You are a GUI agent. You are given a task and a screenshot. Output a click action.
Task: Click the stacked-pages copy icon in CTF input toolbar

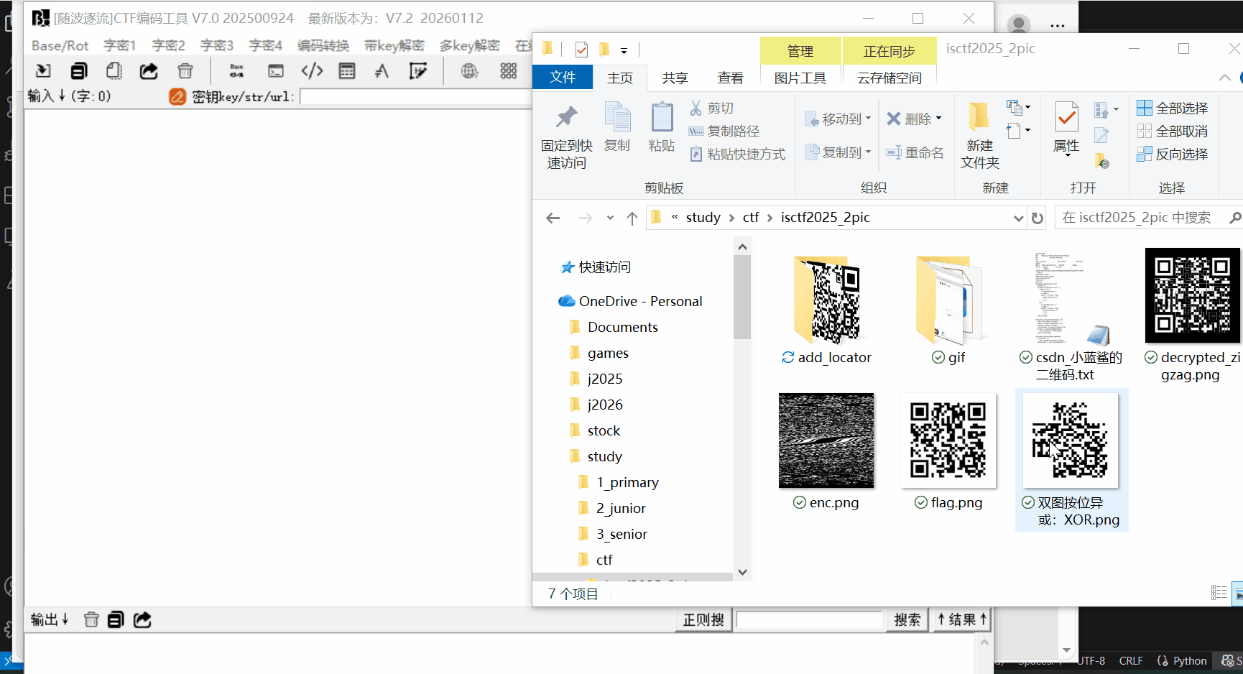[79, 70]
